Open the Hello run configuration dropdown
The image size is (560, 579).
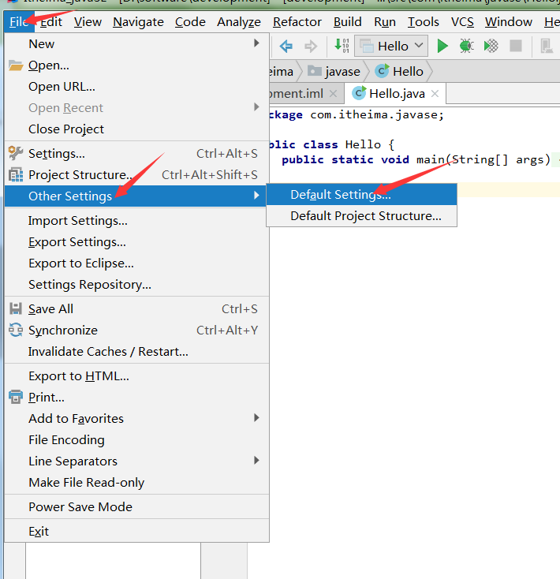[x=391, y=46]
